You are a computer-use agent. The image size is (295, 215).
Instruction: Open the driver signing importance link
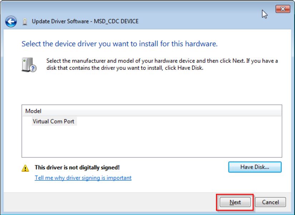(83, 178)
